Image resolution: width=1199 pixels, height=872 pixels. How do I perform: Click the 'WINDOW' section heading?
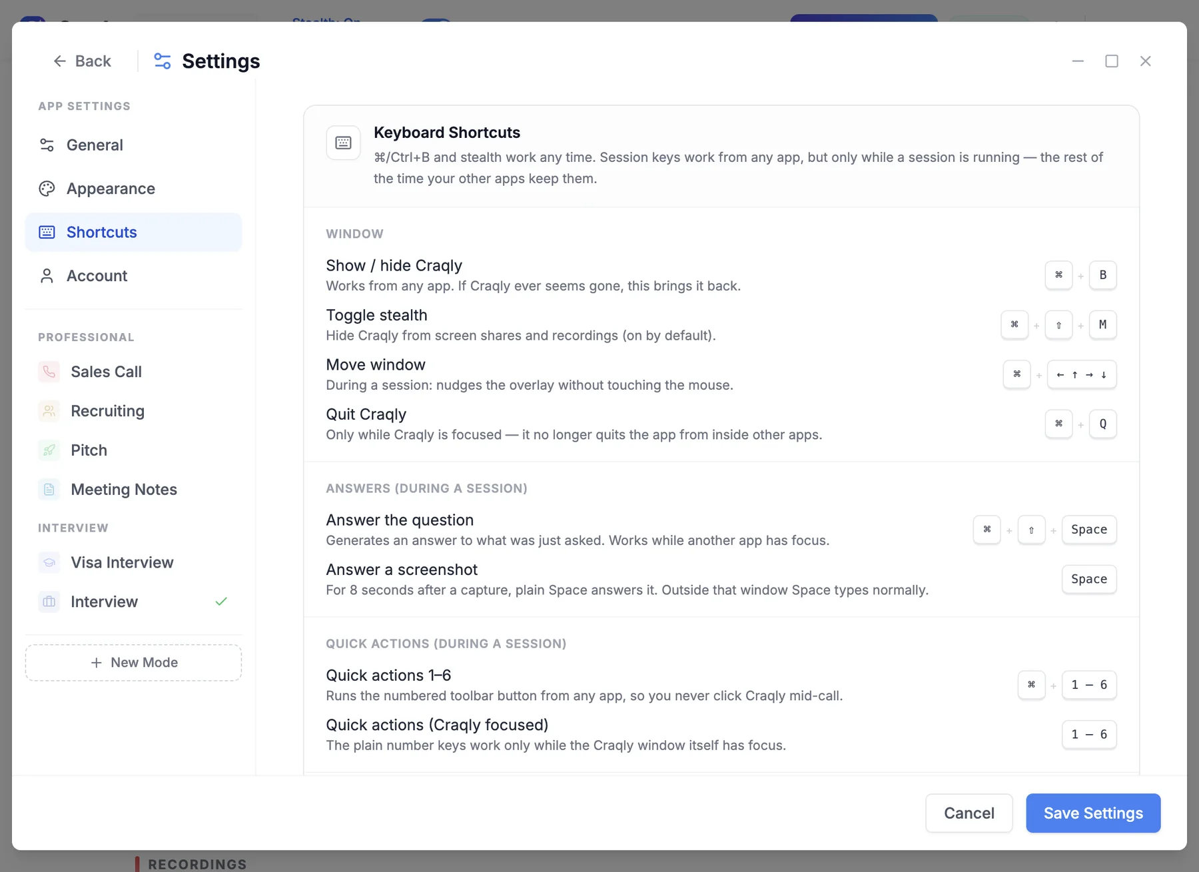[355, 234]
